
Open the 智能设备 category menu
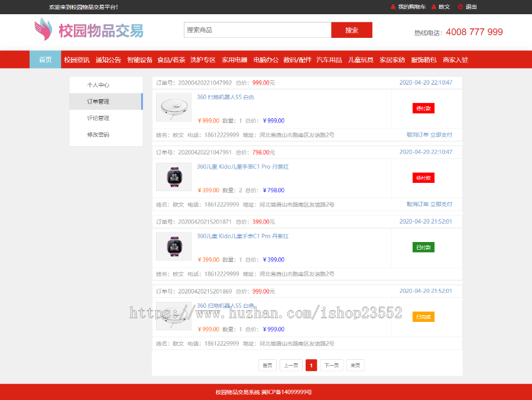click(139, 59)
